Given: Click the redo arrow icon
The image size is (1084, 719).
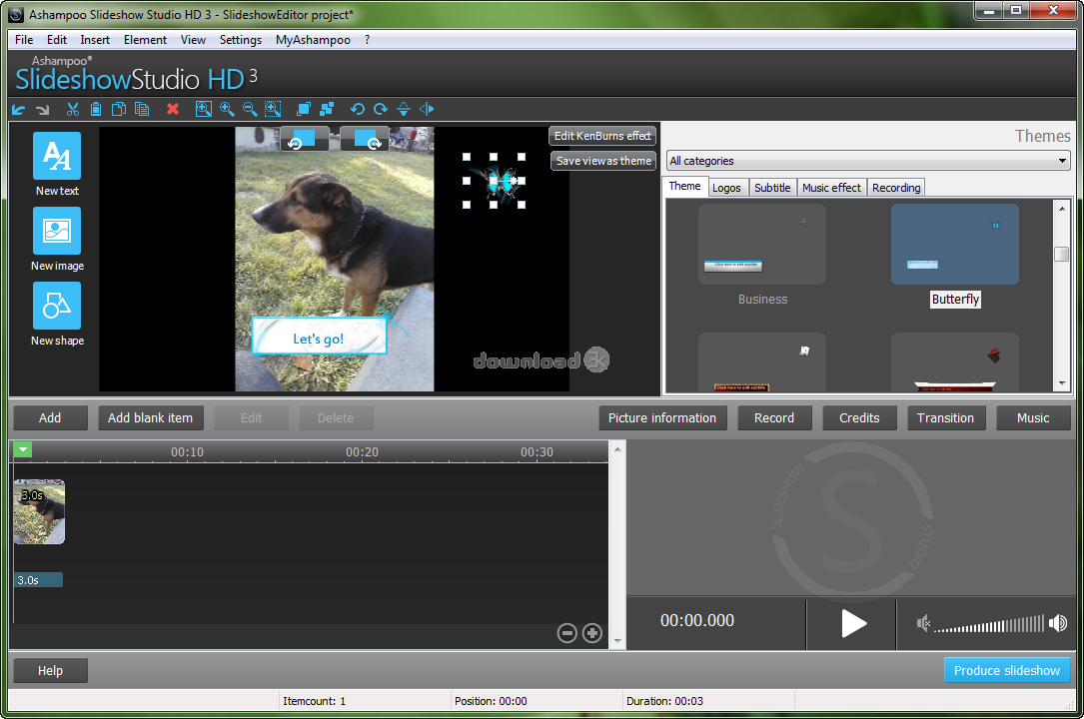Looking at the screenshot, I should point(42,109).
